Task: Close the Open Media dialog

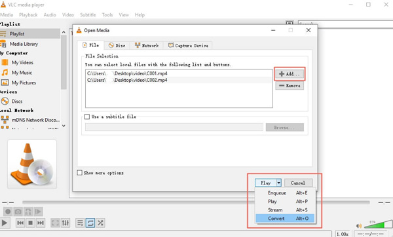Action: 309,30
